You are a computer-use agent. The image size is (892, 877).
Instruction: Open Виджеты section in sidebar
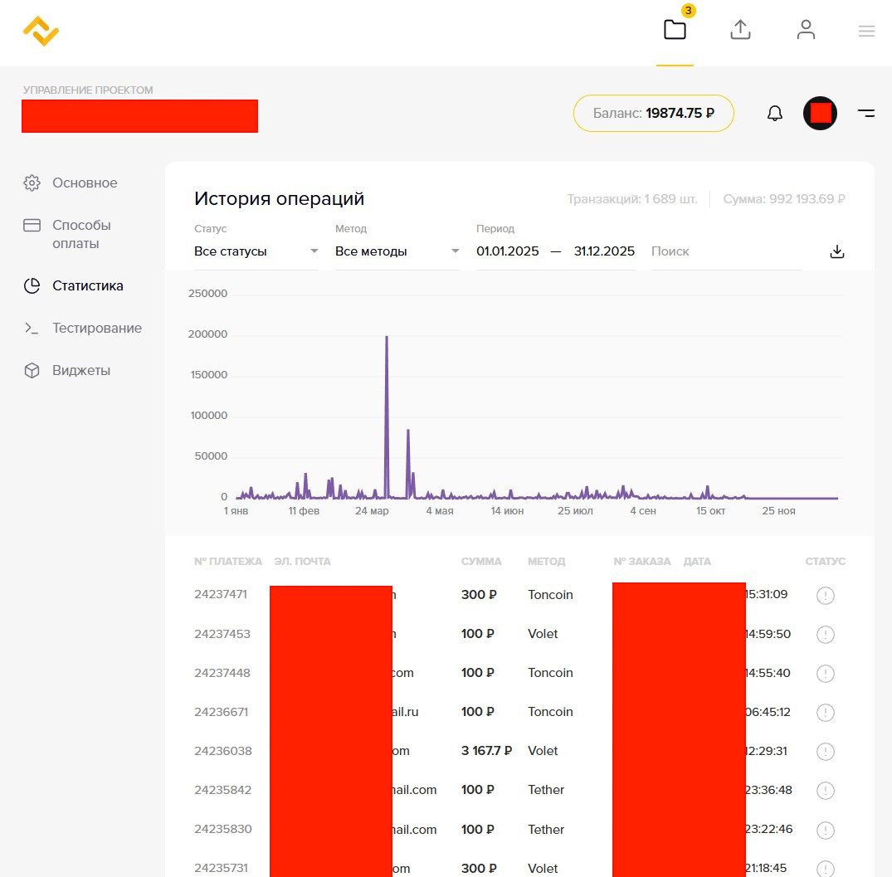pyautogui.click(x=81, y=370)
